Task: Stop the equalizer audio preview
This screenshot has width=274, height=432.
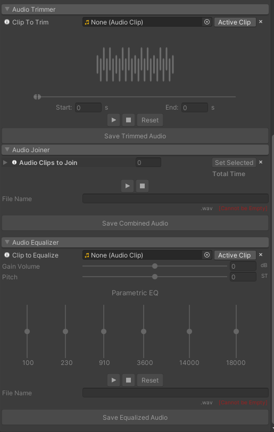Action: 128,380
